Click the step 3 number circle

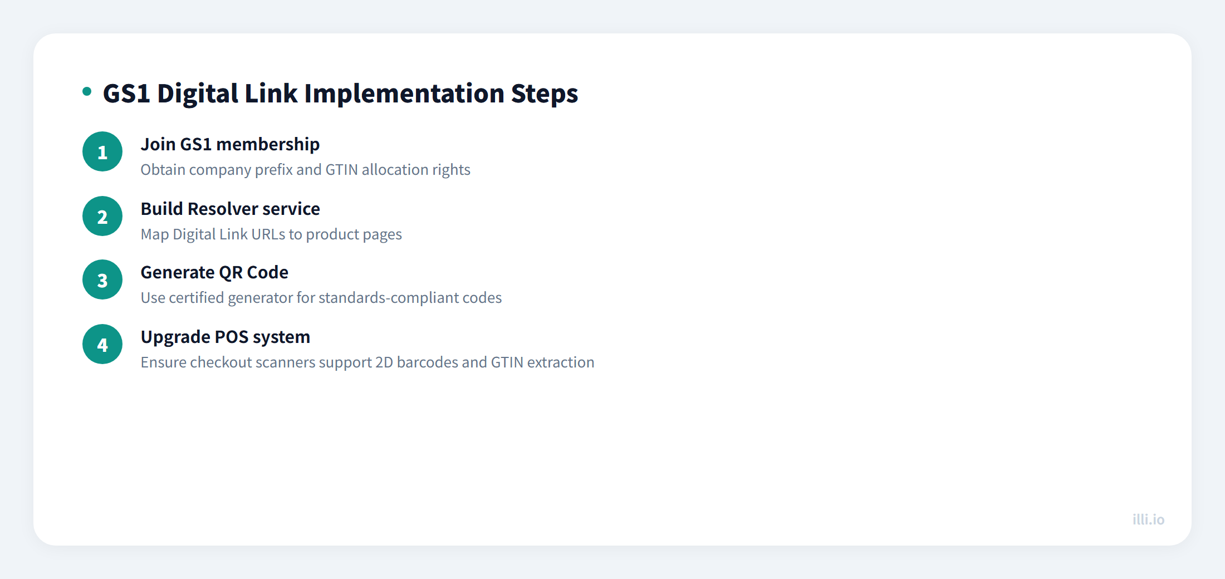102,279
